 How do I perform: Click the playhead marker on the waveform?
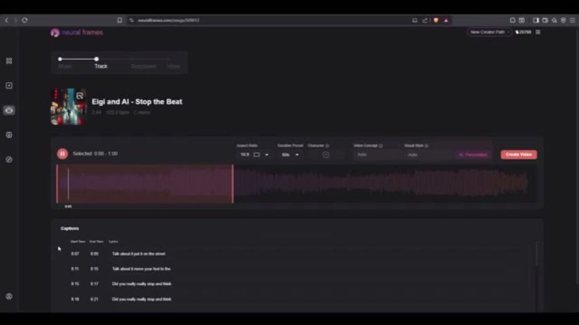pos(68,184)
